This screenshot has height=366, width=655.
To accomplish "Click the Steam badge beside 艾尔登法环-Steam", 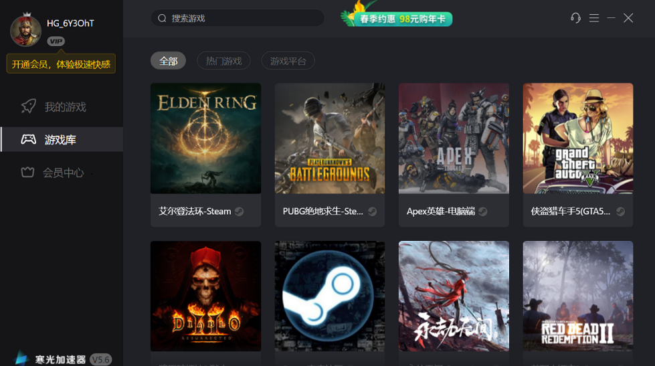I will [x=239, y=211].
